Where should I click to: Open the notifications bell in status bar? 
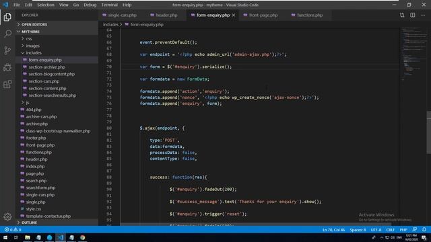(424, 229)
